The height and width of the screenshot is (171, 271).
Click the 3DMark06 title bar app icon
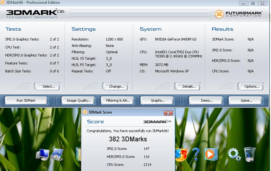[x=3, y=3]
